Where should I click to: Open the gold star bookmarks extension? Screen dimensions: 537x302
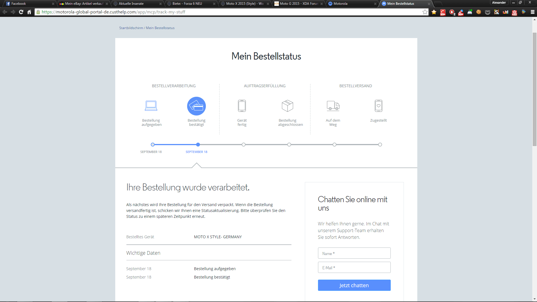[x=434, y=12]
